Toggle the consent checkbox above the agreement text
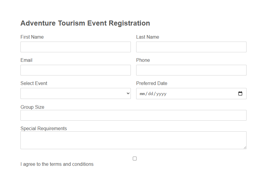Image resolution: width=267 pixels, height=186 pixels. click(134, 158)
